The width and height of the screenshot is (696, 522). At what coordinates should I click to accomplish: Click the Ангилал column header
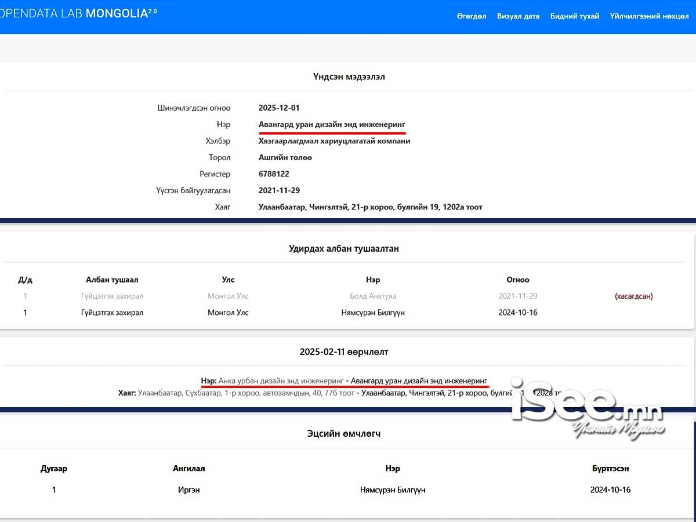tap(188, 469)
